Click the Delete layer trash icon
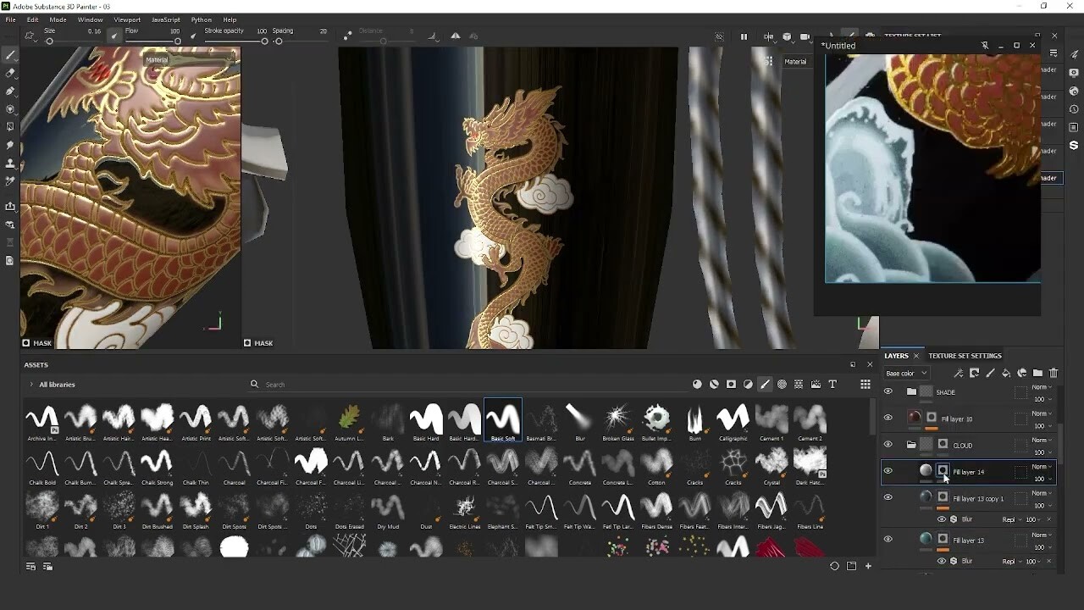 click(x=1054, y=373)
